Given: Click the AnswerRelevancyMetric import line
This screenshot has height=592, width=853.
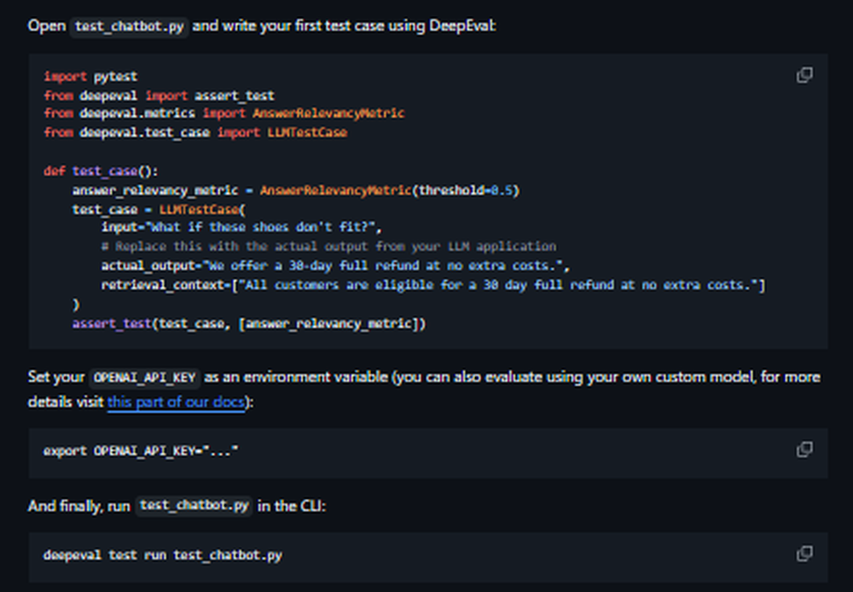Looking at the screenshot, I should click(223, 113).
